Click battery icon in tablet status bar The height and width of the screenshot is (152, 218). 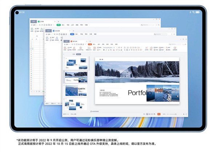198,12
